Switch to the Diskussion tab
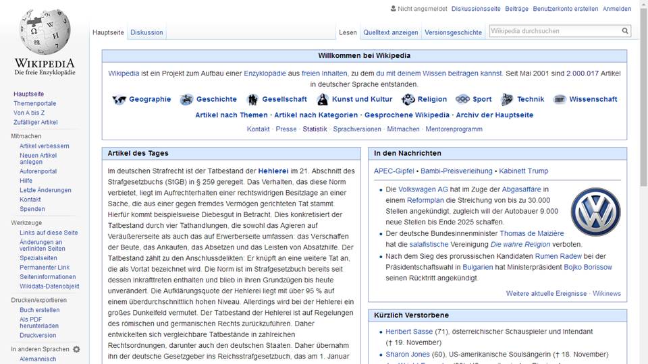 tap(146, 32)
